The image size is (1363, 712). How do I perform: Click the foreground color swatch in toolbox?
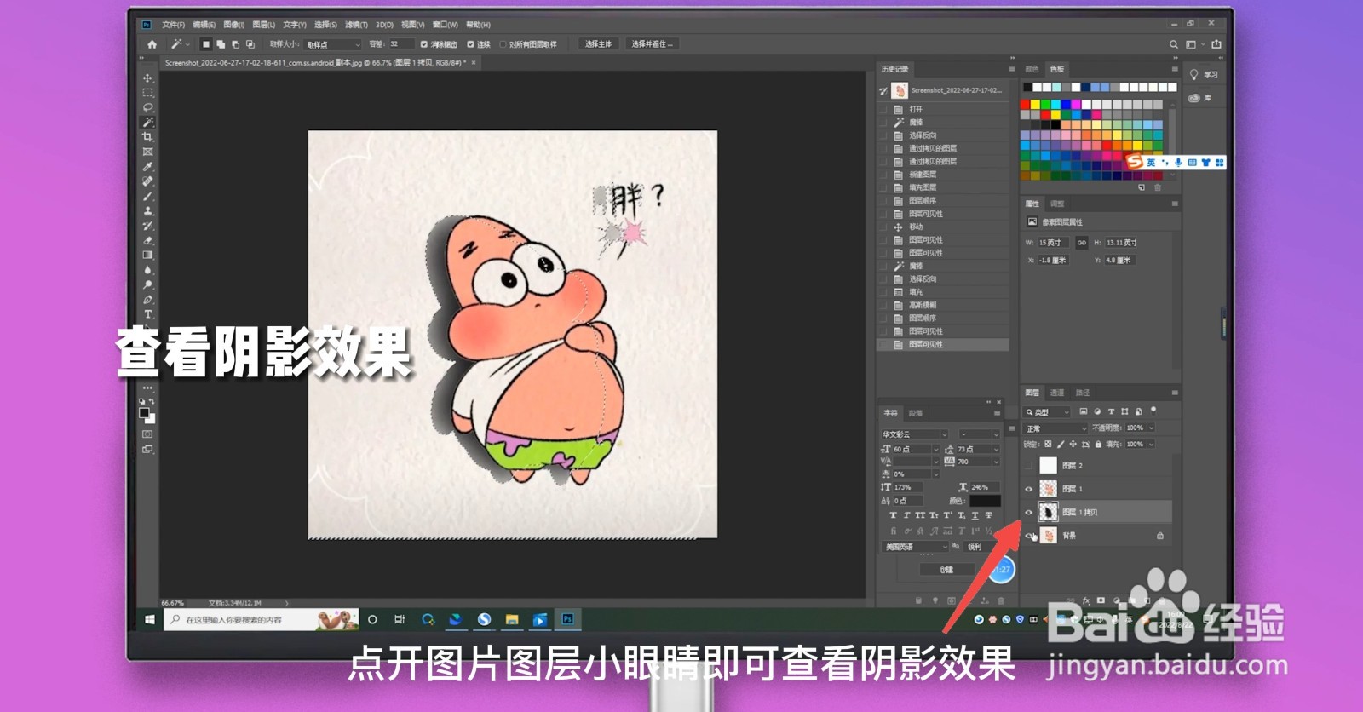pos(145,413)
